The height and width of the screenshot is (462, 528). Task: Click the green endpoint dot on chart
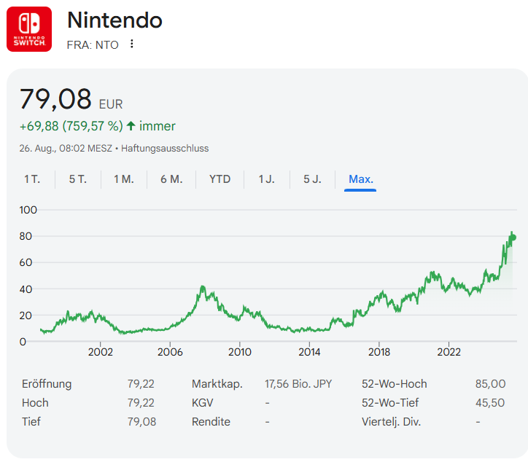coord(513,238)
